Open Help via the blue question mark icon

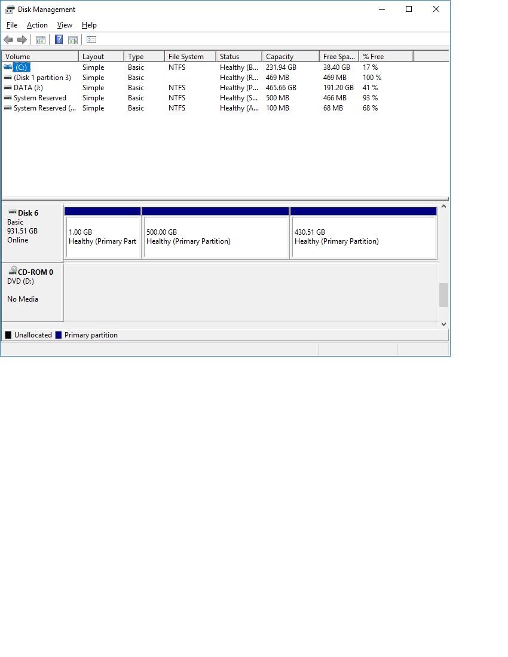59,40
